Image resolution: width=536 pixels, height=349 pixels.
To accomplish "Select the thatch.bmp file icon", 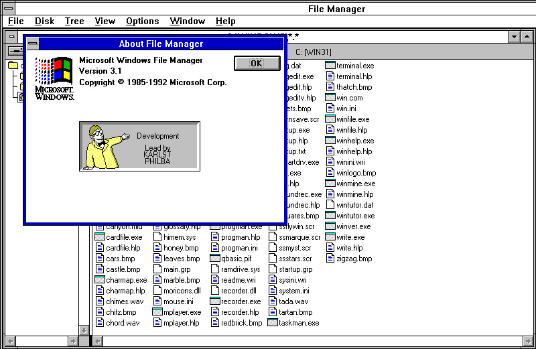I will pos(330,87).
